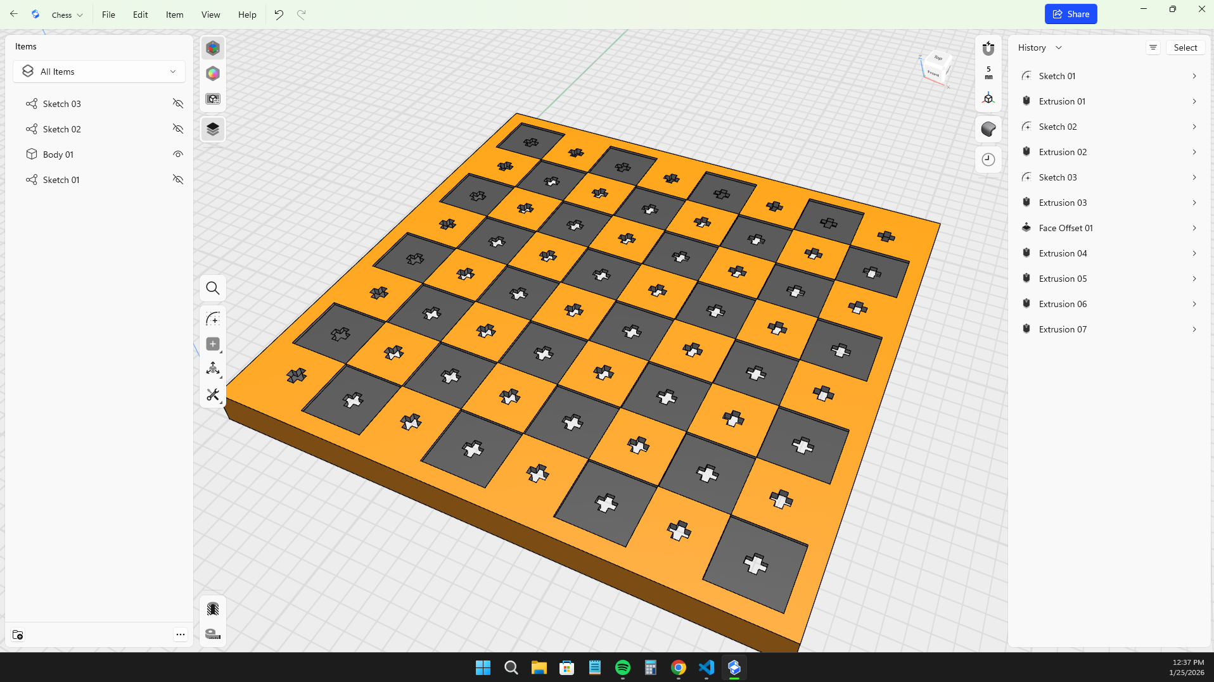This screenshot has width=1214, height=682.
Task: Open the Items panel more options
Action: click(x=181, y=635)
